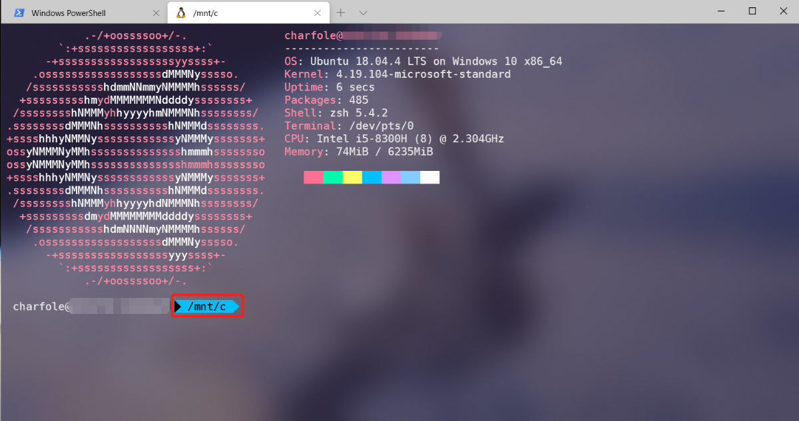Click the Uptime line showing 6 secs
This screenshot has height=421, width=799.
[x=330, y=87]
